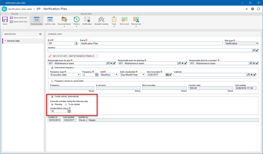This screenshot has width=263, height=154.
Task: Select the Planning radio option
Action: point(52,105)
